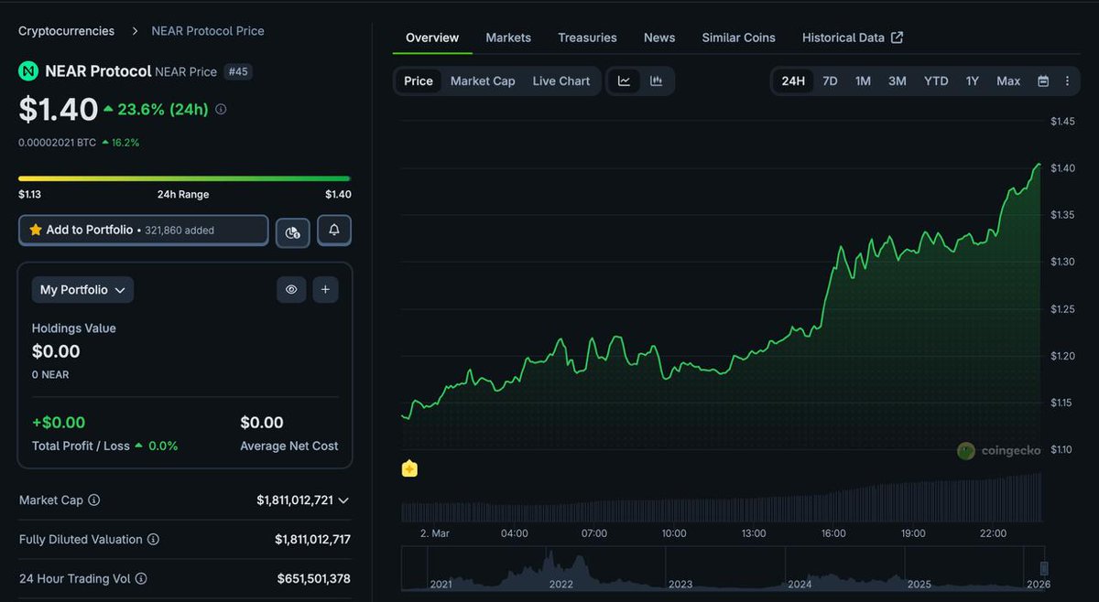Click the 23.6% (24h) change text
The width and height of the screenshot is (1099, 602).
tap(163, 110)
